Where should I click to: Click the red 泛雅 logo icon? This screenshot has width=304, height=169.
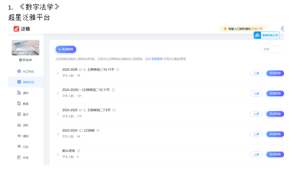(x=16, y=29)
